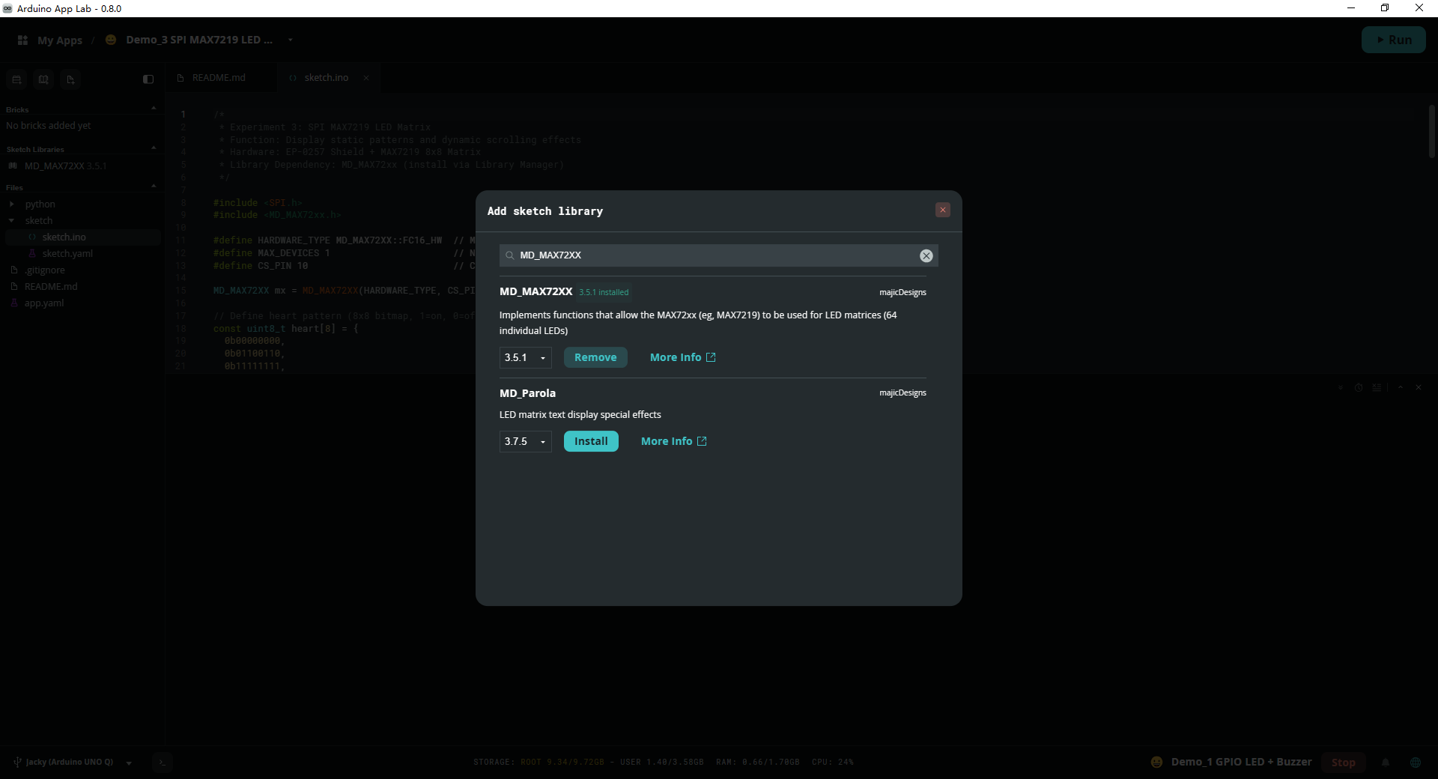Collapse the Files section
The height and width of the screenshot is (779, 1438).
154,187
